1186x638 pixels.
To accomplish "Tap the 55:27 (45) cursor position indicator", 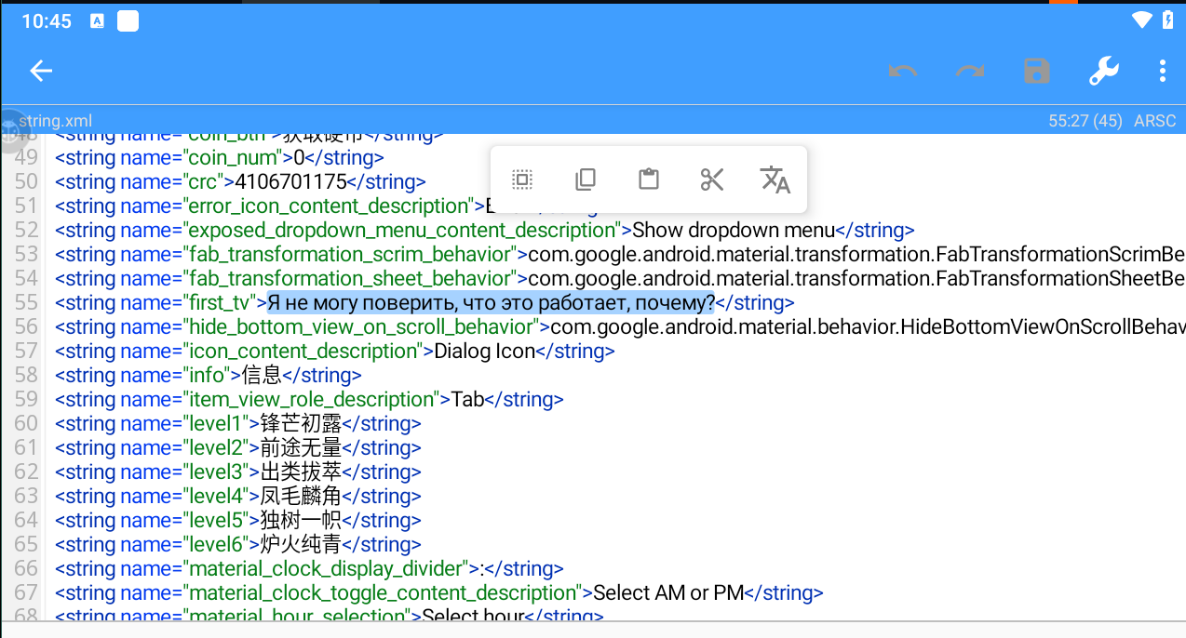I will (x=1085, y=121).
